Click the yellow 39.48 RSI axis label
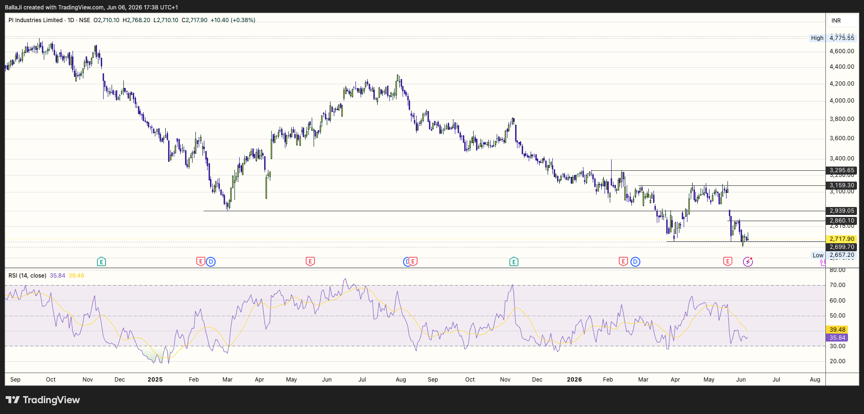 [x=838, y=330]
